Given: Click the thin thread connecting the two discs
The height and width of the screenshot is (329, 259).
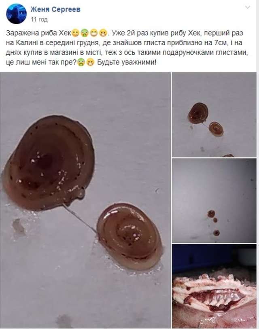Looking at the screenshot, I should click(80, 218).
